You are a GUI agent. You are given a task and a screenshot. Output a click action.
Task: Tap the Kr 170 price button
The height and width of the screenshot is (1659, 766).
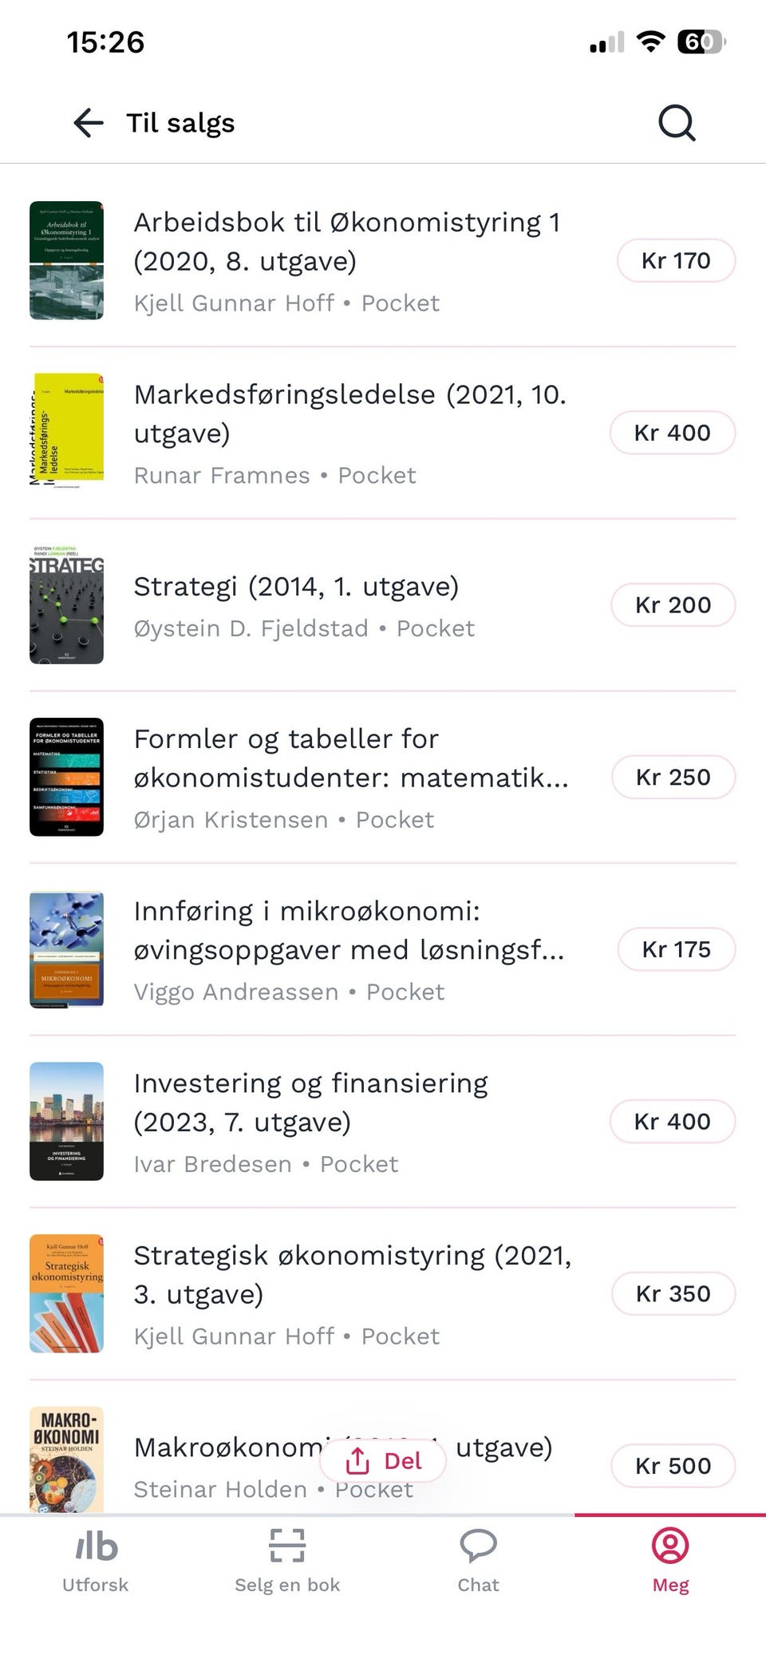click(676, 260)
